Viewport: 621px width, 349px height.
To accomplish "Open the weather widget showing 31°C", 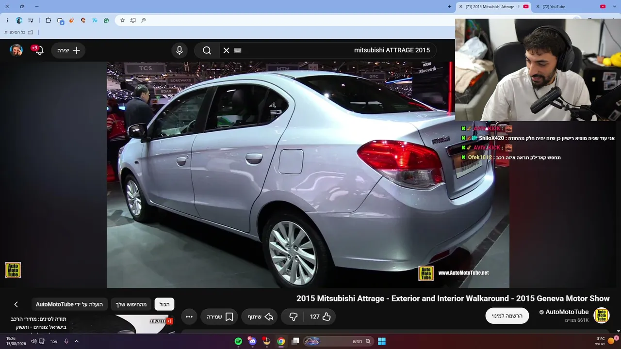I will (x=605, y=341).
